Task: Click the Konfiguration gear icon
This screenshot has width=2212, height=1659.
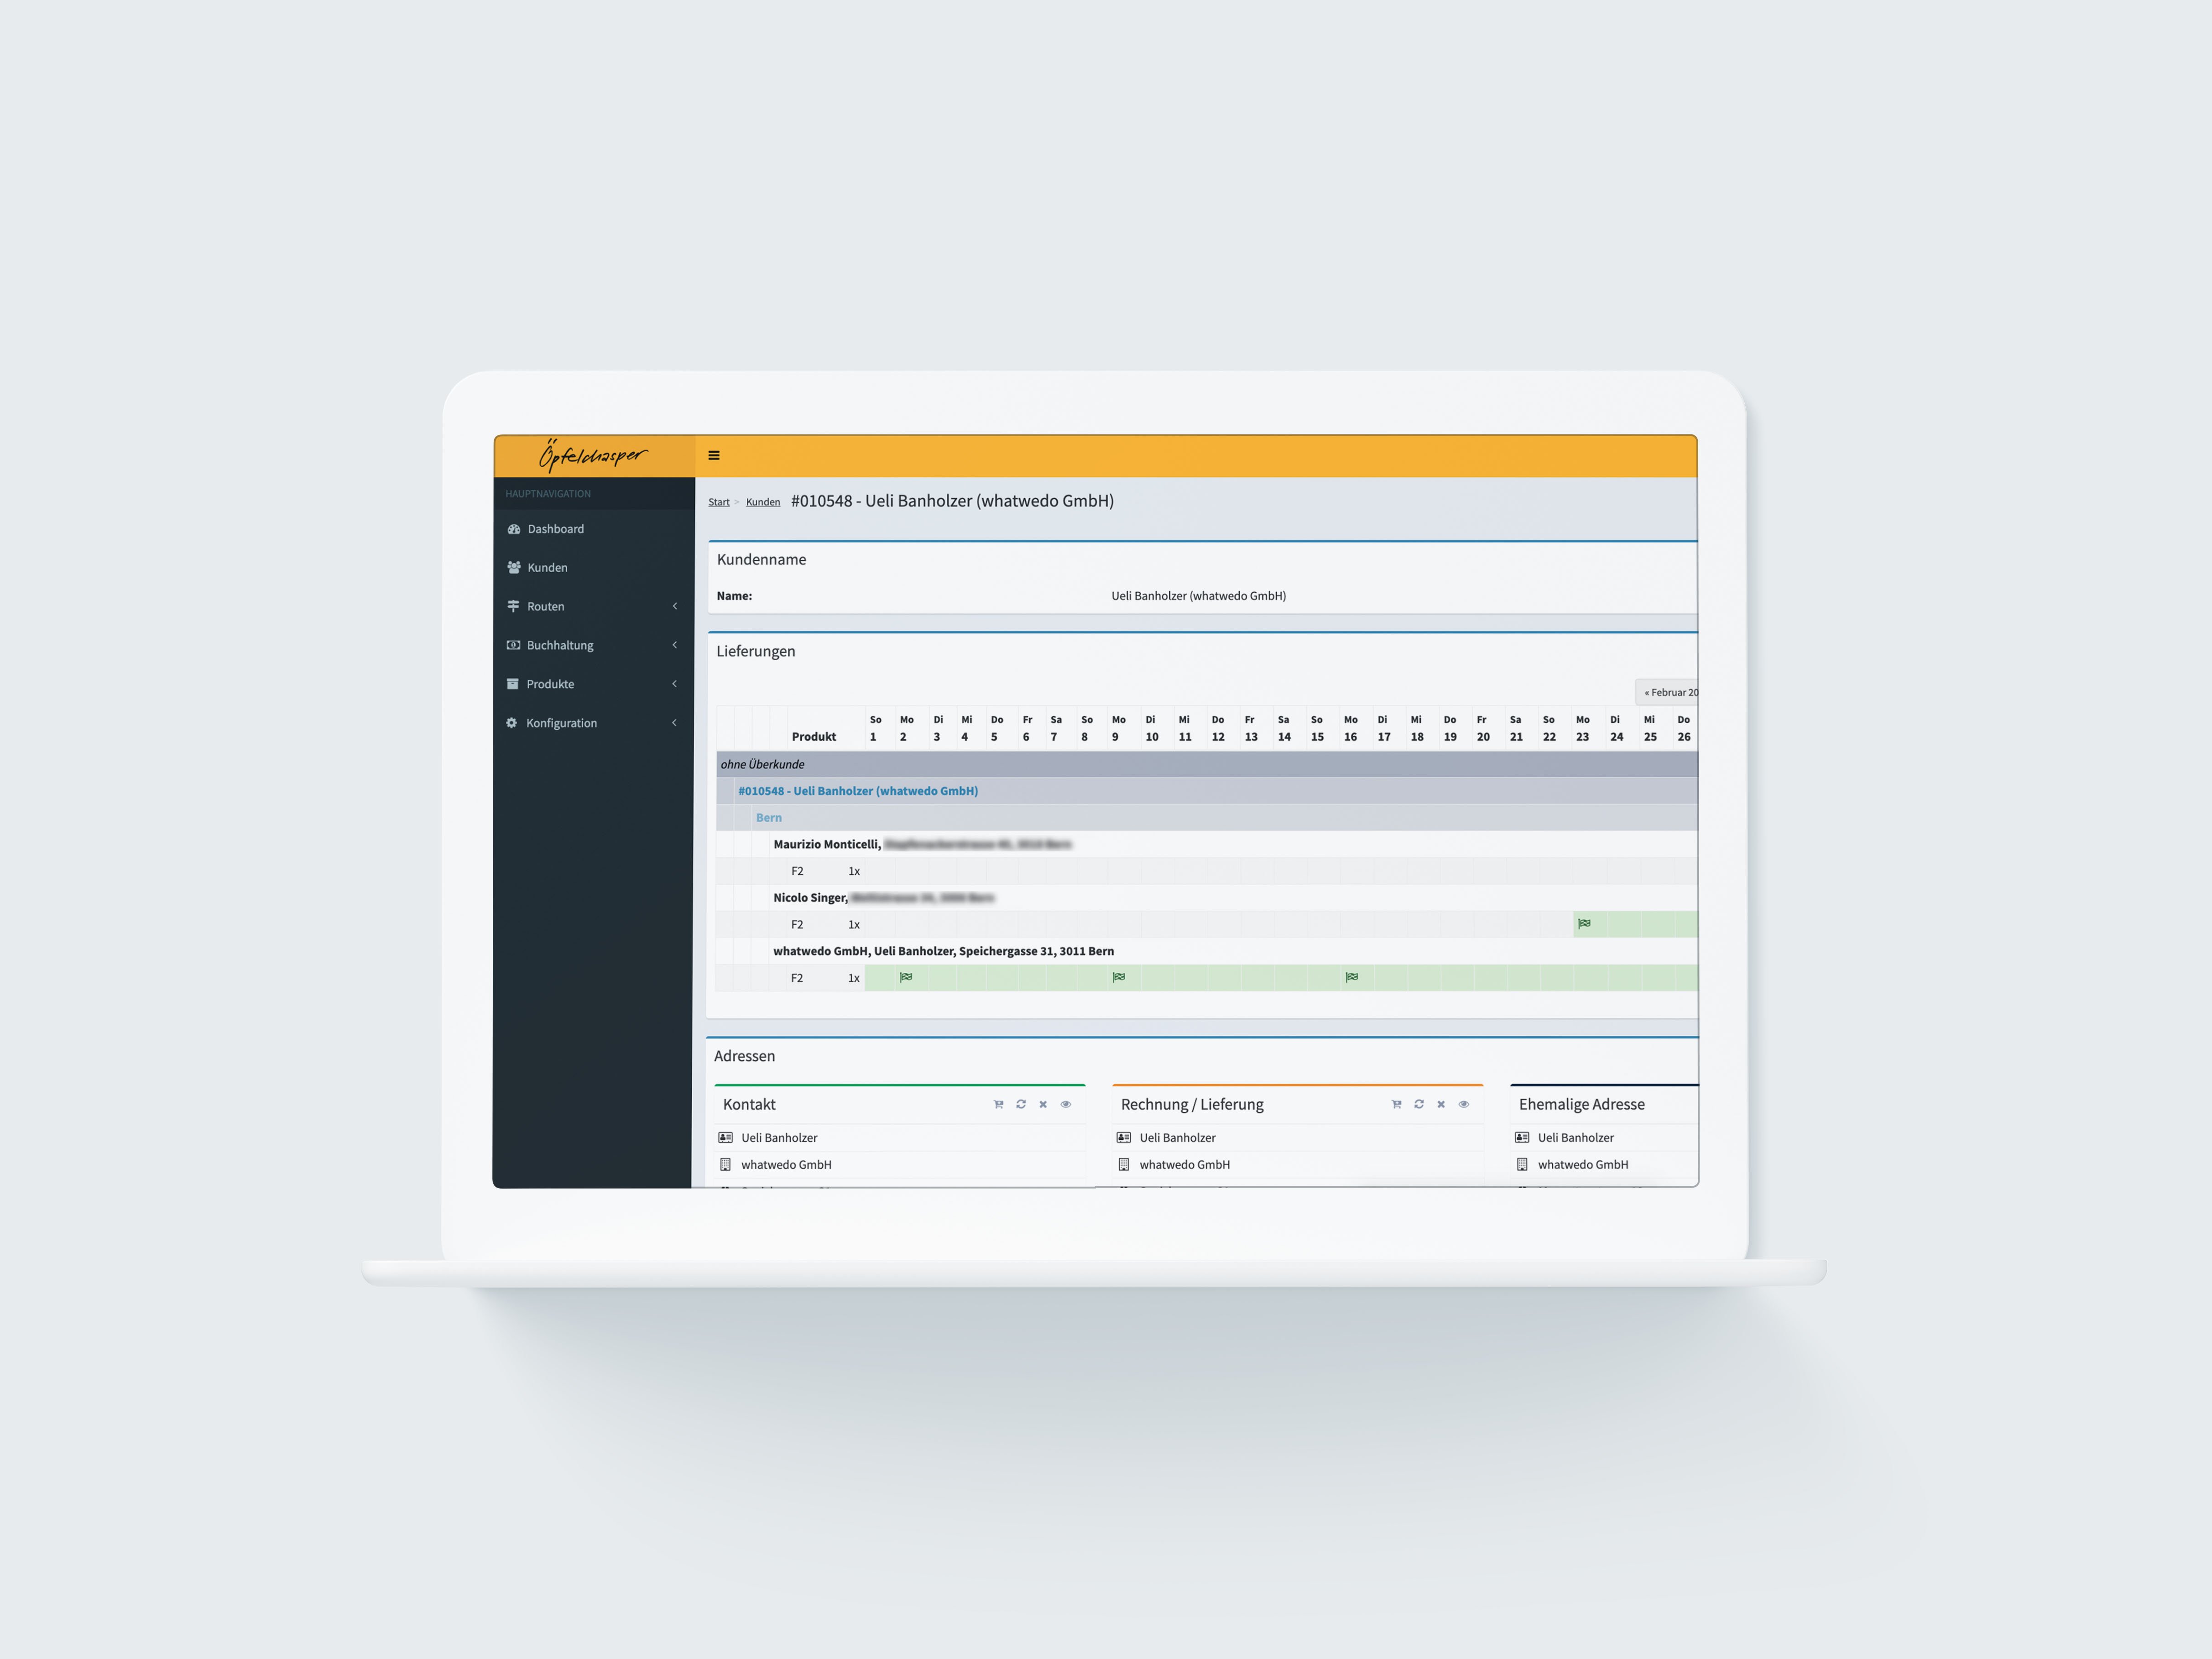Action: 512,723
